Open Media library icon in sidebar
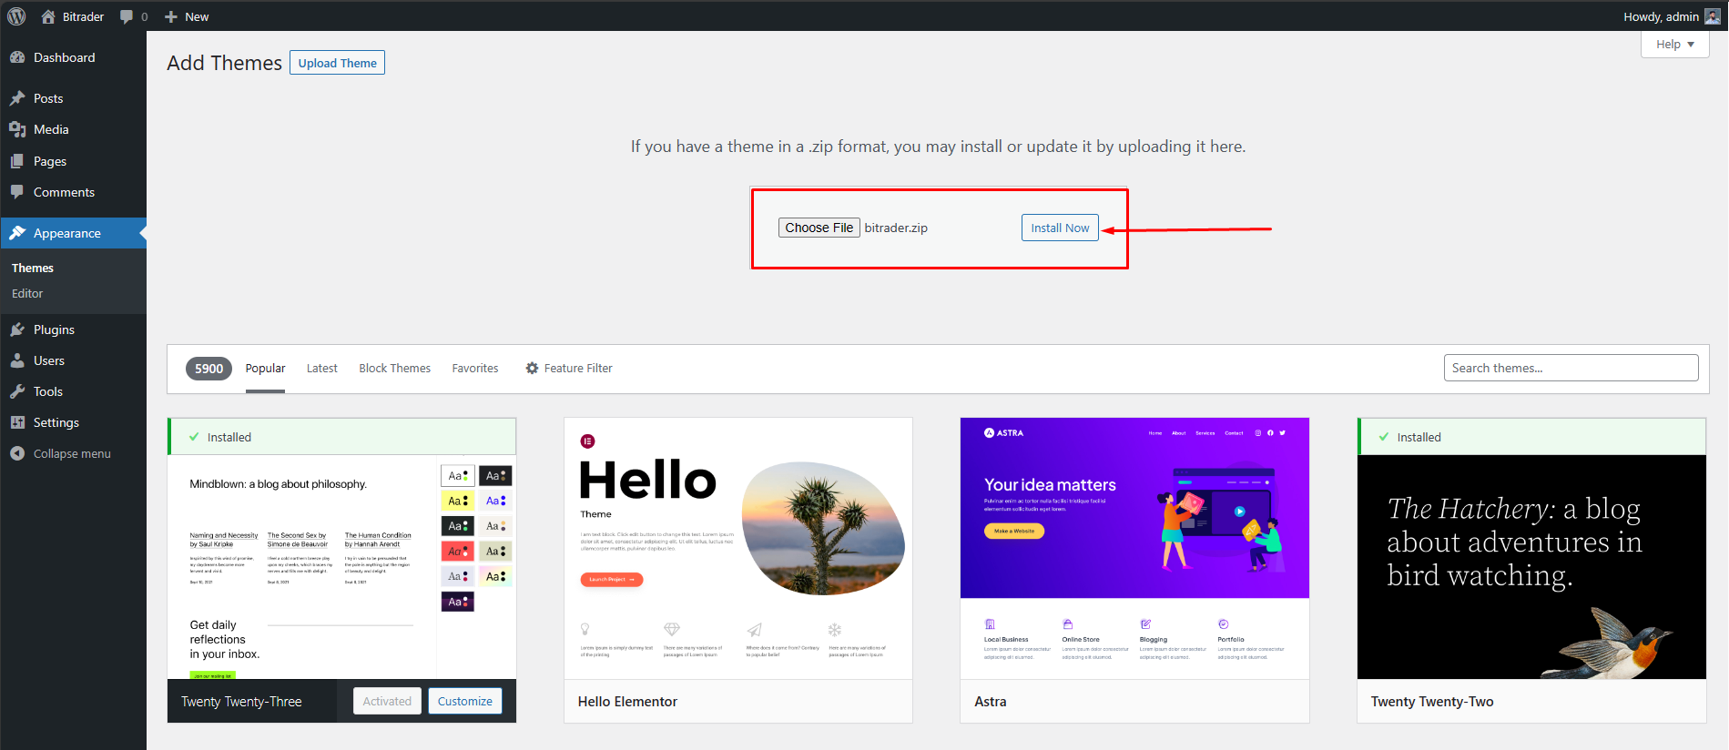Image resolution: width=1729 pixels, height=750 pixels. 17,129
